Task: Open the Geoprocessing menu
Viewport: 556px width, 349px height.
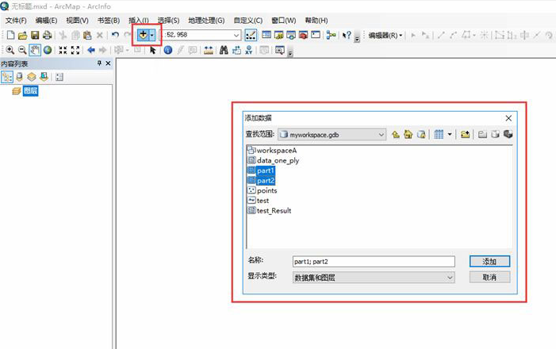Action: (x=206, y=21)
